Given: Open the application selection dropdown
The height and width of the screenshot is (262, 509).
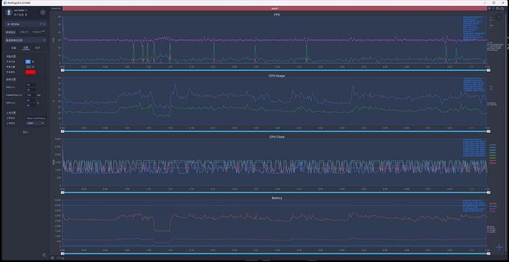Looking at the screenshot, I should tap(26, 41).
